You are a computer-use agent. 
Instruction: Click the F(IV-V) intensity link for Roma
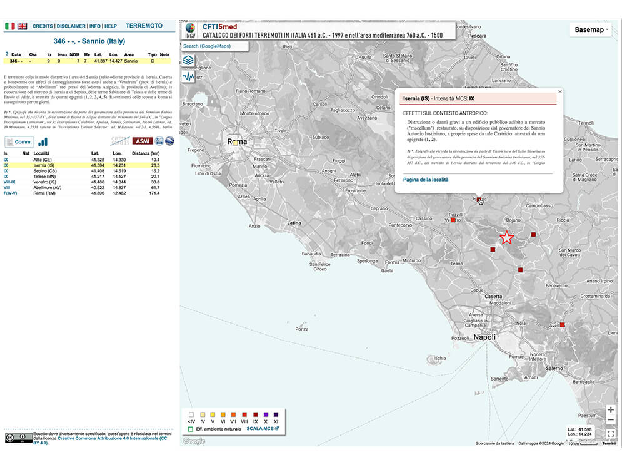pyautogui.click(x=10, y=193)
